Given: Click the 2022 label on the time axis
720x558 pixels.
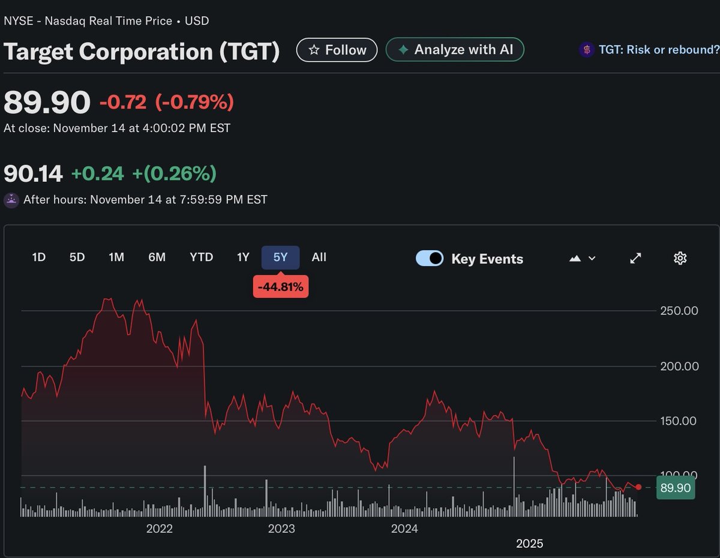Looking at the screenshot, I should coord(159,529).
